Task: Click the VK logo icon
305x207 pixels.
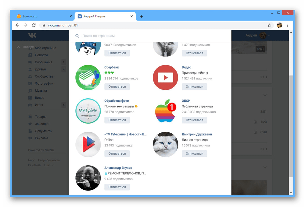Action: tap(32, 35)
